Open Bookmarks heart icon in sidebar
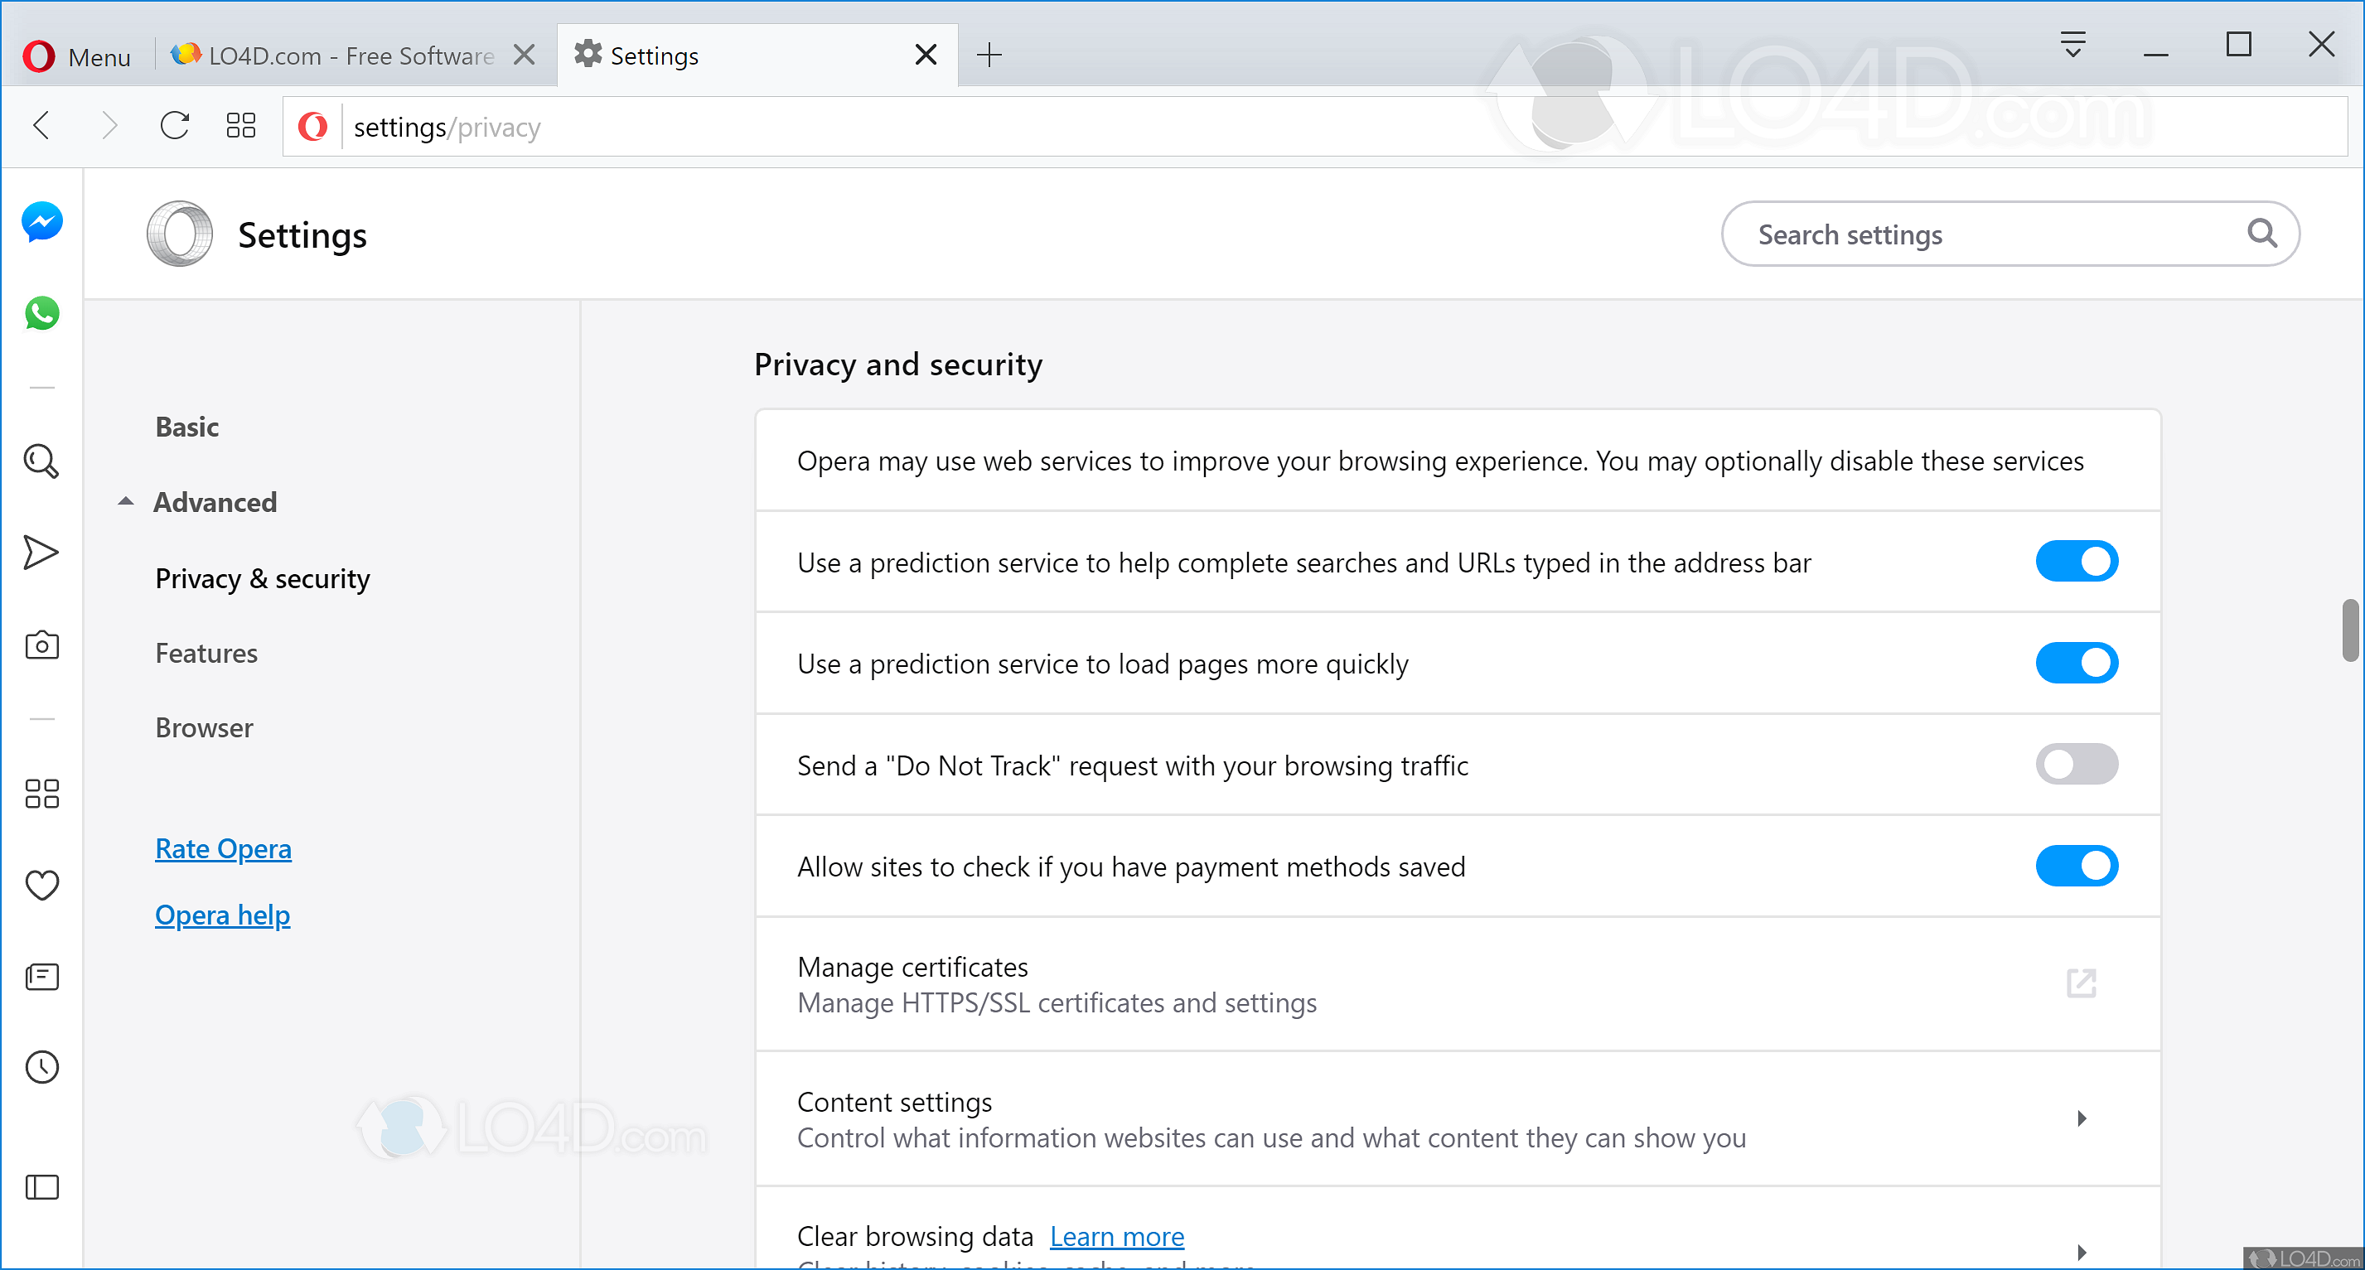Image resolution: width=2365 pixels, height=1270 pixels. 42,885
